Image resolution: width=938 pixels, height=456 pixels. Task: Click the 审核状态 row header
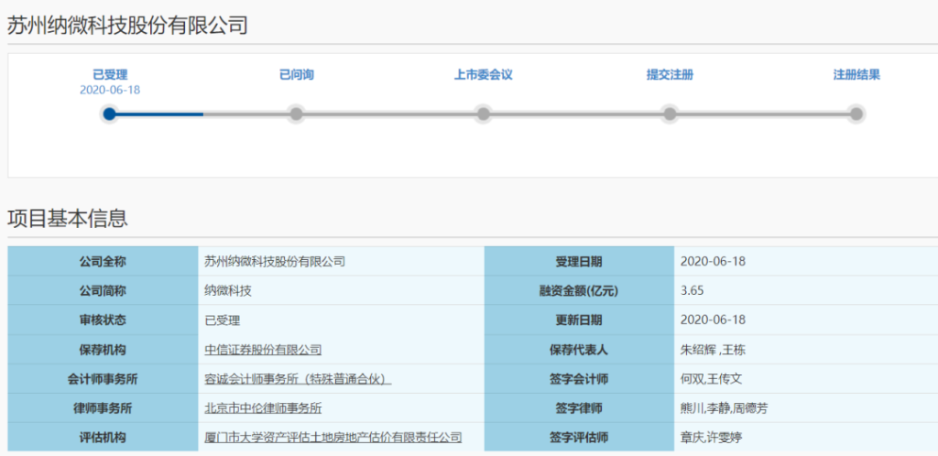tap(103, 320)
